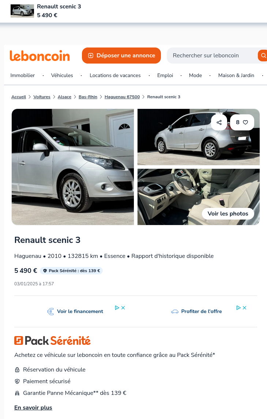Click the AdChoices icon beside 'Voir le financement'
The image size is (267, 419).
[x=117, y=308]
